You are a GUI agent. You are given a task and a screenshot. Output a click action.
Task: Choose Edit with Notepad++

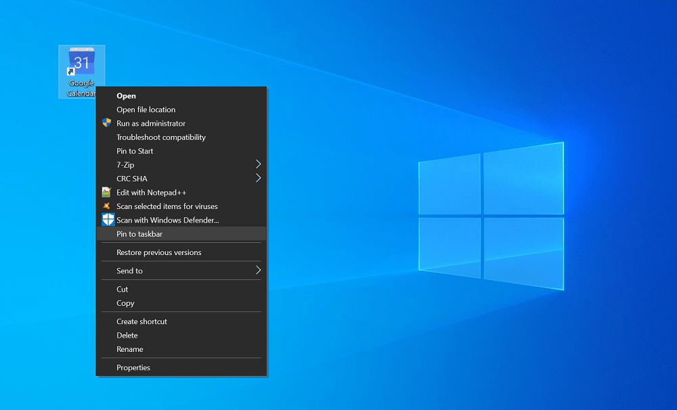181,193
